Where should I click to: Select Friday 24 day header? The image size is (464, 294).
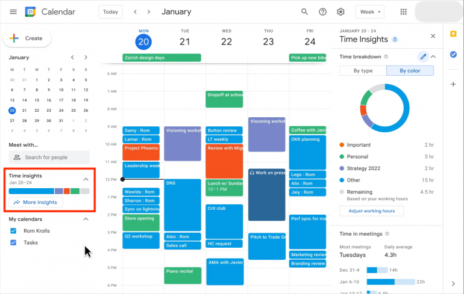(x=310, y=41)
